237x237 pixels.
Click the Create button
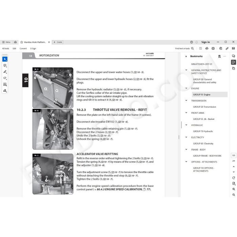tap(58, 42)
